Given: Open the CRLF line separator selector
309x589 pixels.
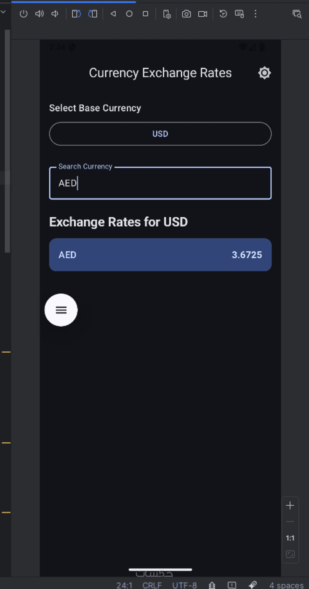Looking at the screenshot, I should [x=152, y=585].
